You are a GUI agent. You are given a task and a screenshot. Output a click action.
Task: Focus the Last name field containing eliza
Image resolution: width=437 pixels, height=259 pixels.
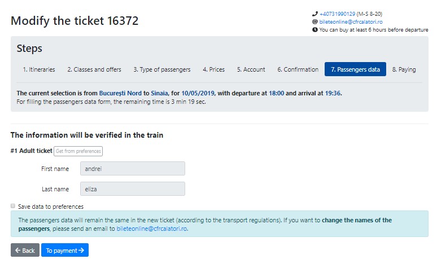pos(133,189)
